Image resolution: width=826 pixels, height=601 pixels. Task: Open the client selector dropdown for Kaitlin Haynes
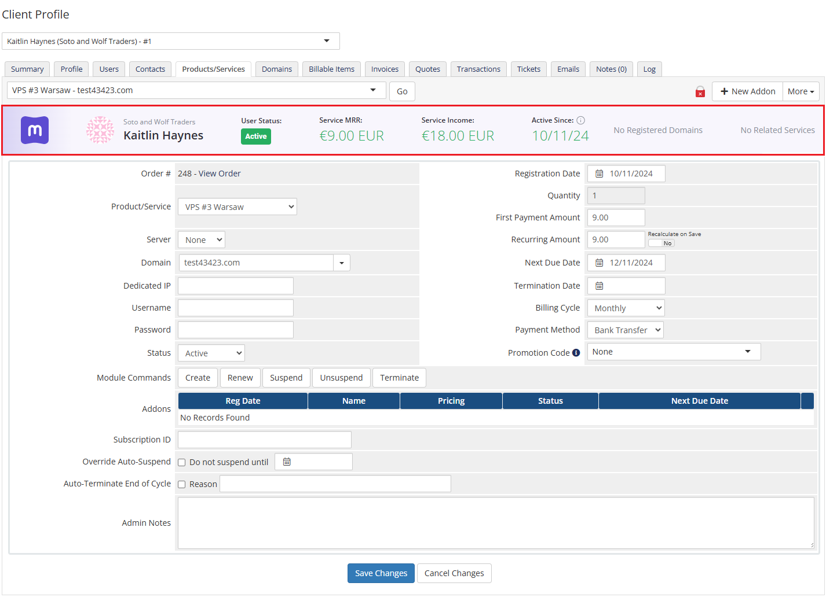[x=171, y=41]
